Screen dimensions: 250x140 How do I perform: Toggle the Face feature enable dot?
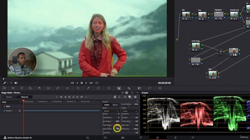4,106
